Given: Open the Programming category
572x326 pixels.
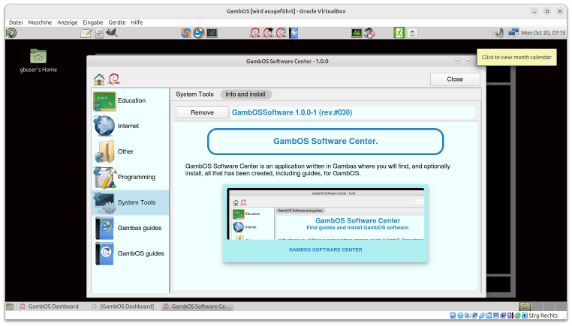Looking at the screenshot, I should pos(130,177).
